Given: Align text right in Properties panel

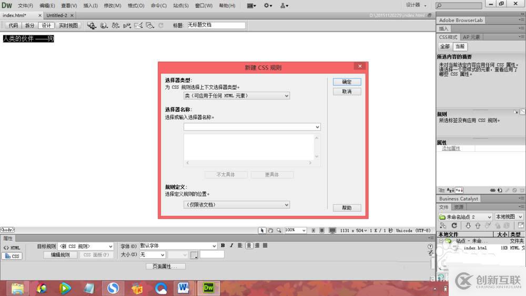Looking at the screenshot, I should [x=257, y=245].
